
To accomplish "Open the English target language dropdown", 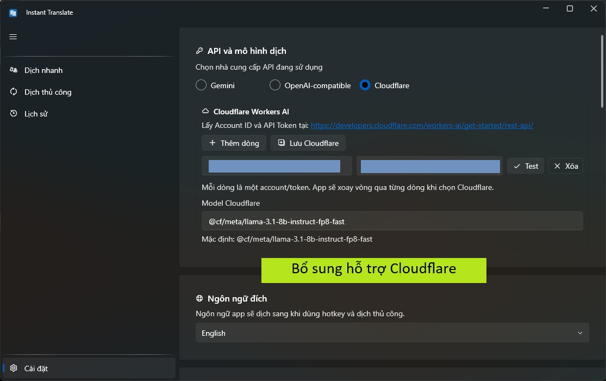I will (392, 333).
